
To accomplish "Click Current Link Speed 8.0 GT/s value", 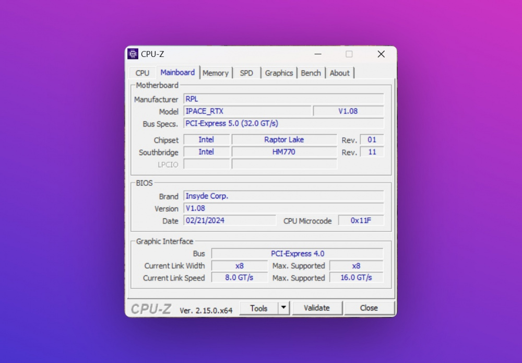I will point(240,277).
